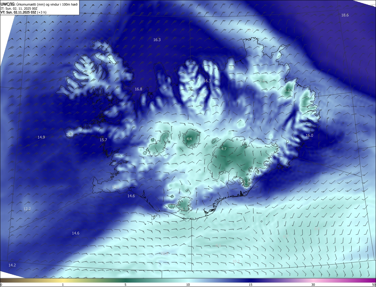Click the 14.9 value label
This screenshot has width=376, height=287.
(41, 137)
